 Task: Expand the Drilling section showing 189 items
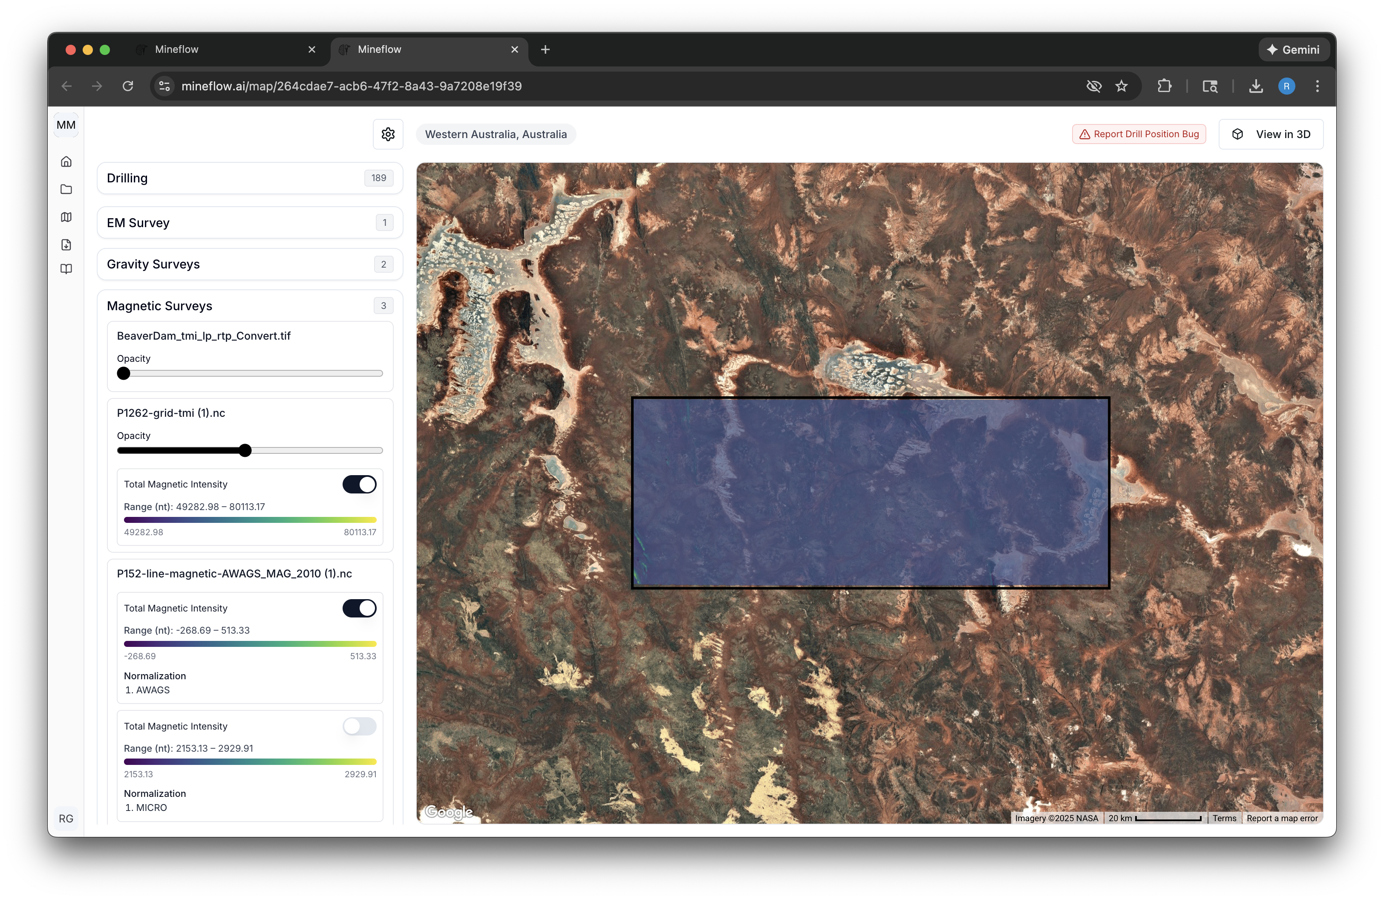[249, 178]
